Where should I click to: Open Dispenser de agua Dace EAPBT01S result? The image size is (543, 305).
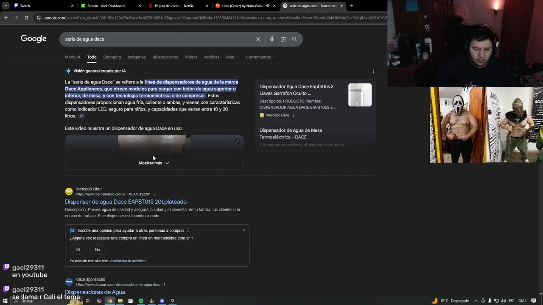126,202
